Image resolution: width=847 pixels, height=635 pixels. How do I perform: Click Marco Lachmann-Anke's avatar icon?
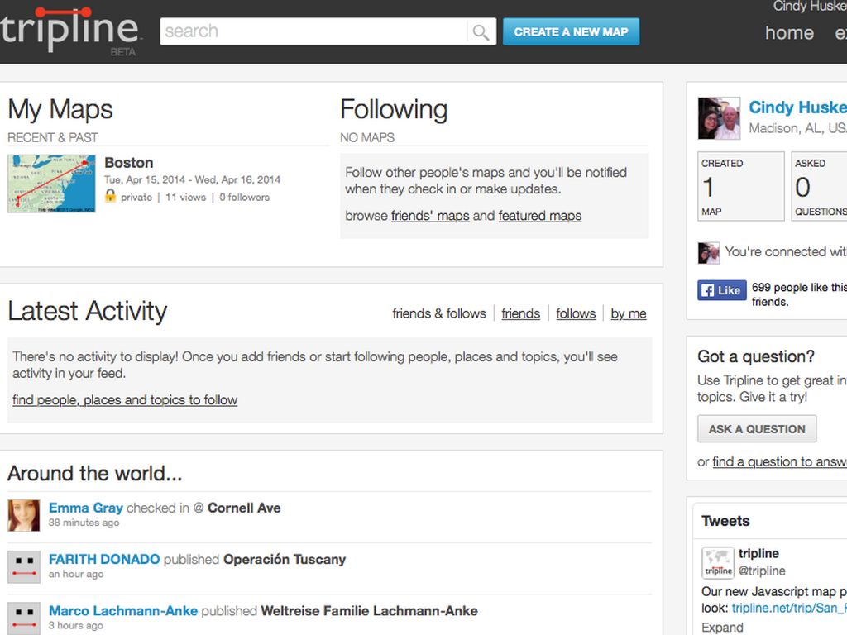24,618
